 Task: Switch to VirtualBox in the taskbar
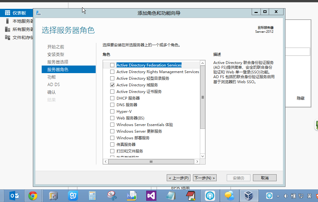[x=249, y=196]
